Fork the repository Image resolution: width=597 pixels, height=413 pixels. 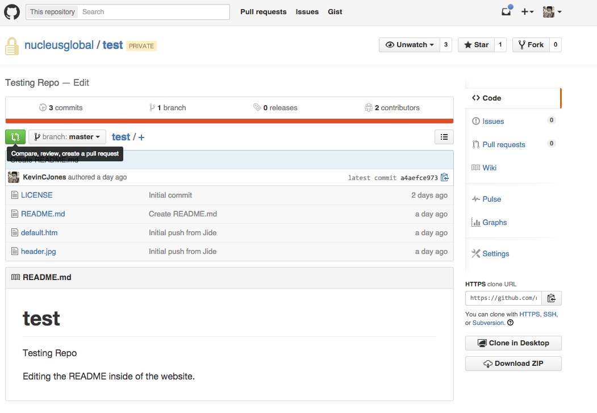531,44
